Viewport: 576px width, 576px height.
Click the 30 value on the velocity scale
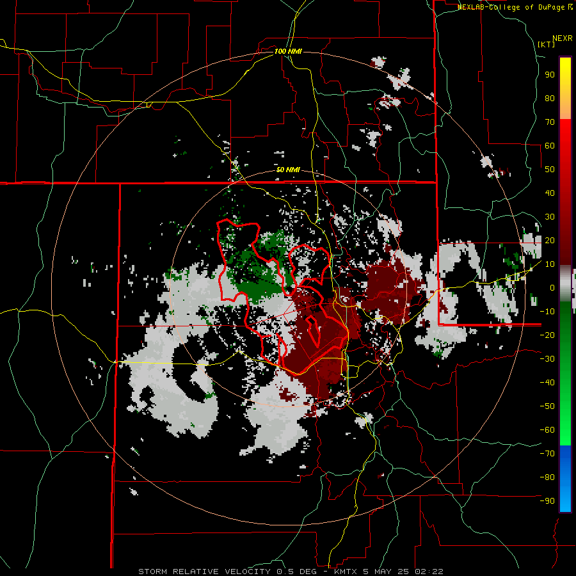(x=550, y=217)
